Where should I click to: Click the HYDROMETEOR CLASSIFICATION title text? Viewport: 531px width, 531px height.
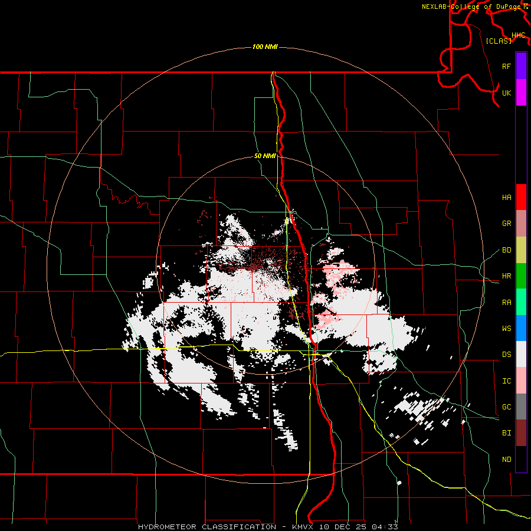207,527
